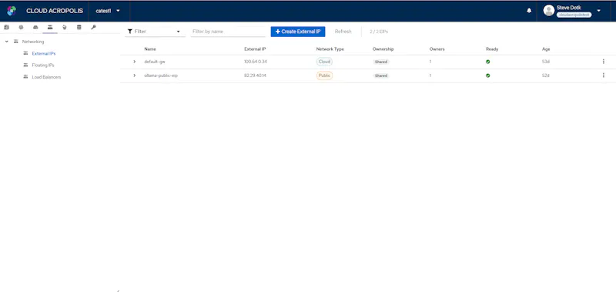Click the default-gw name cell
The image size is (616, 292).
[x=155, y=62]
